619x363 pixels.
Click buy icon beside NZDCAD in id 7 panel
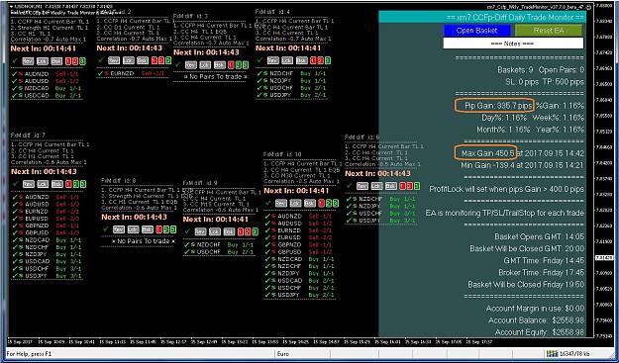click(x=21, y=240)
